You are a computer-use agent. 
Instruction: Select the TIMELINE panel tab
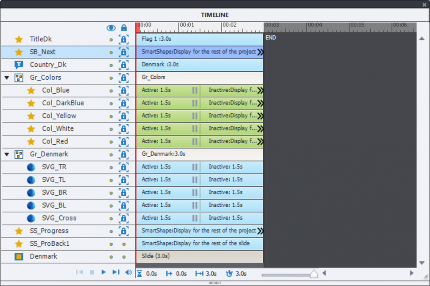(215, 15)
